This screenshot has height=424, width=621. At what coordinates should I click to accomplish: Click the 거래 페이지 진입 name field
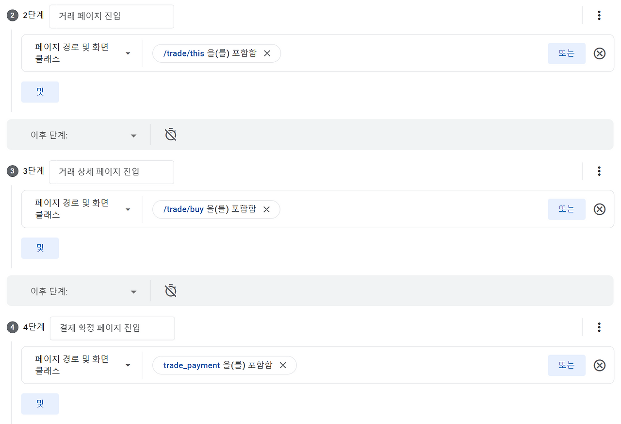[x=111, y=16]
